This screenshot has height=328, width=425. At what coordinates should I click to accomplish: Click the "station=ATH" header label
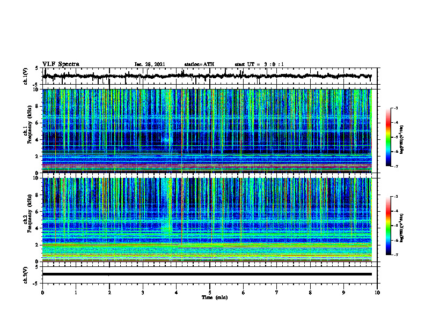[x=199, y=64]
